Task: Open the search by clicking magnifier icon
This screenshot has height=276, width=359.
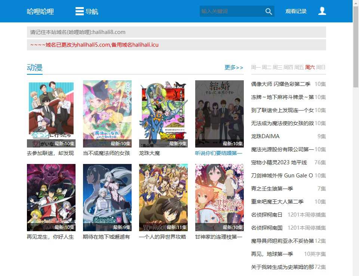Action: pyautogui.click(x=269, y=11)
